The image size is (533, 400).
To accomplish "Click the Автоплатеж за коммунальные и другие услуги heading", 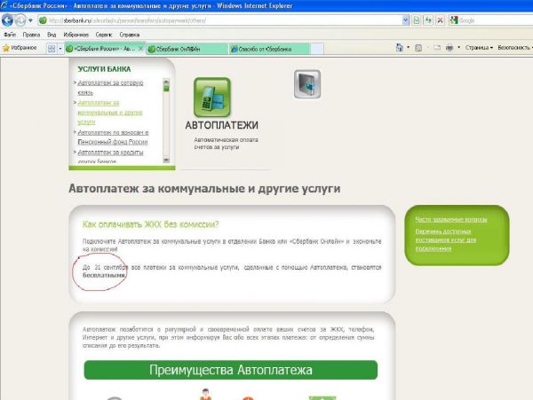I will (204, 188).
